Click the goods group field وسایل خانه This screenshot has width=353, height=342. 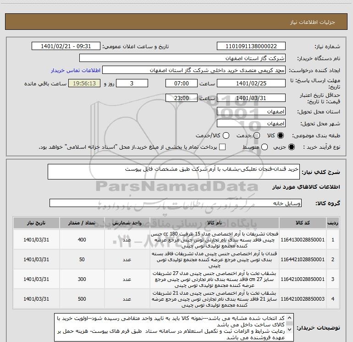point(176,203)
